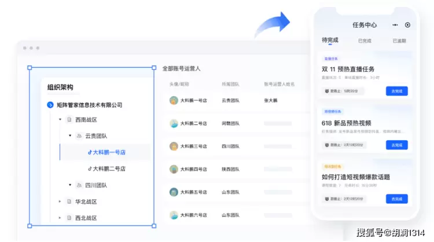Collapse the 西南战区 tree node
The width and height of the screenshot is (434, 242).
point(60,120)
